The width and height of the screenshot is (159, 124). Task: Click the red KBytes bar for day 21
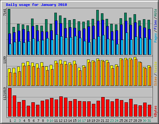tap(103, 107)
